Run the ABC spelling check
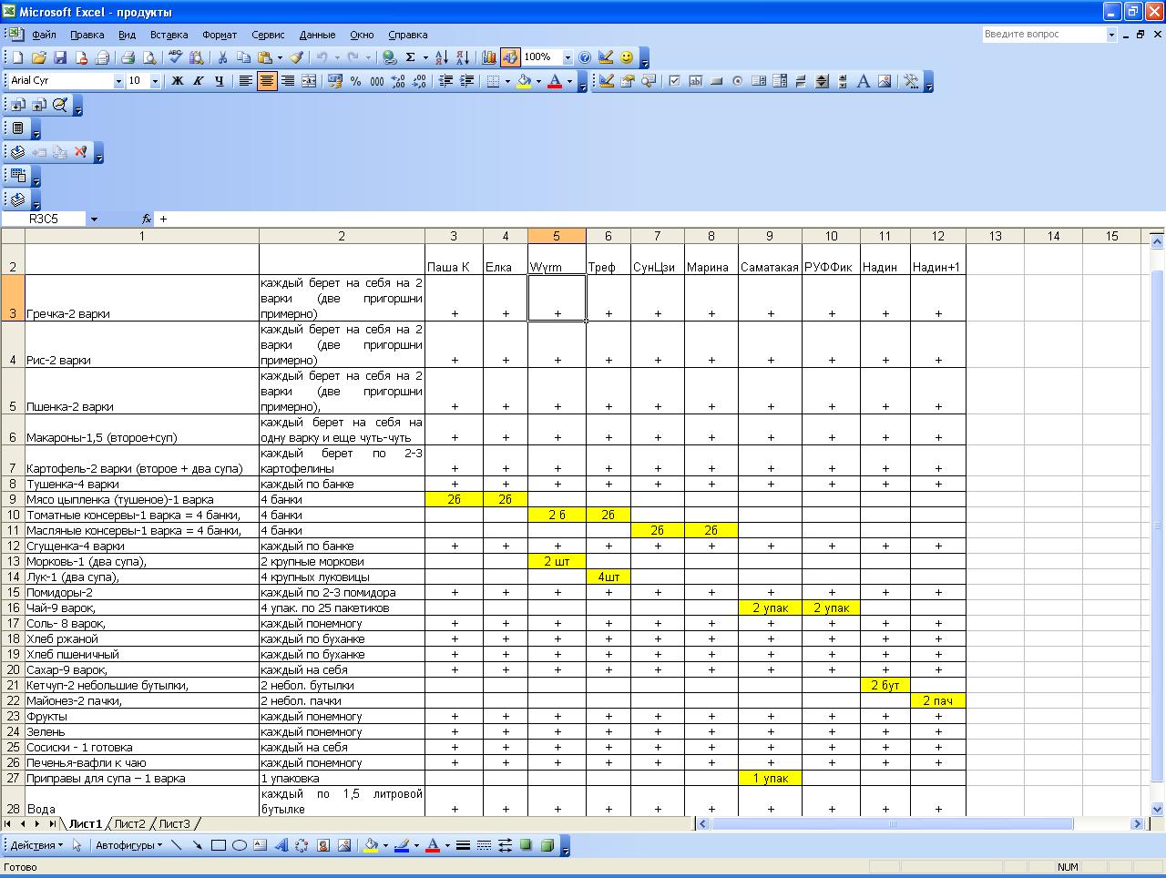 175,57
